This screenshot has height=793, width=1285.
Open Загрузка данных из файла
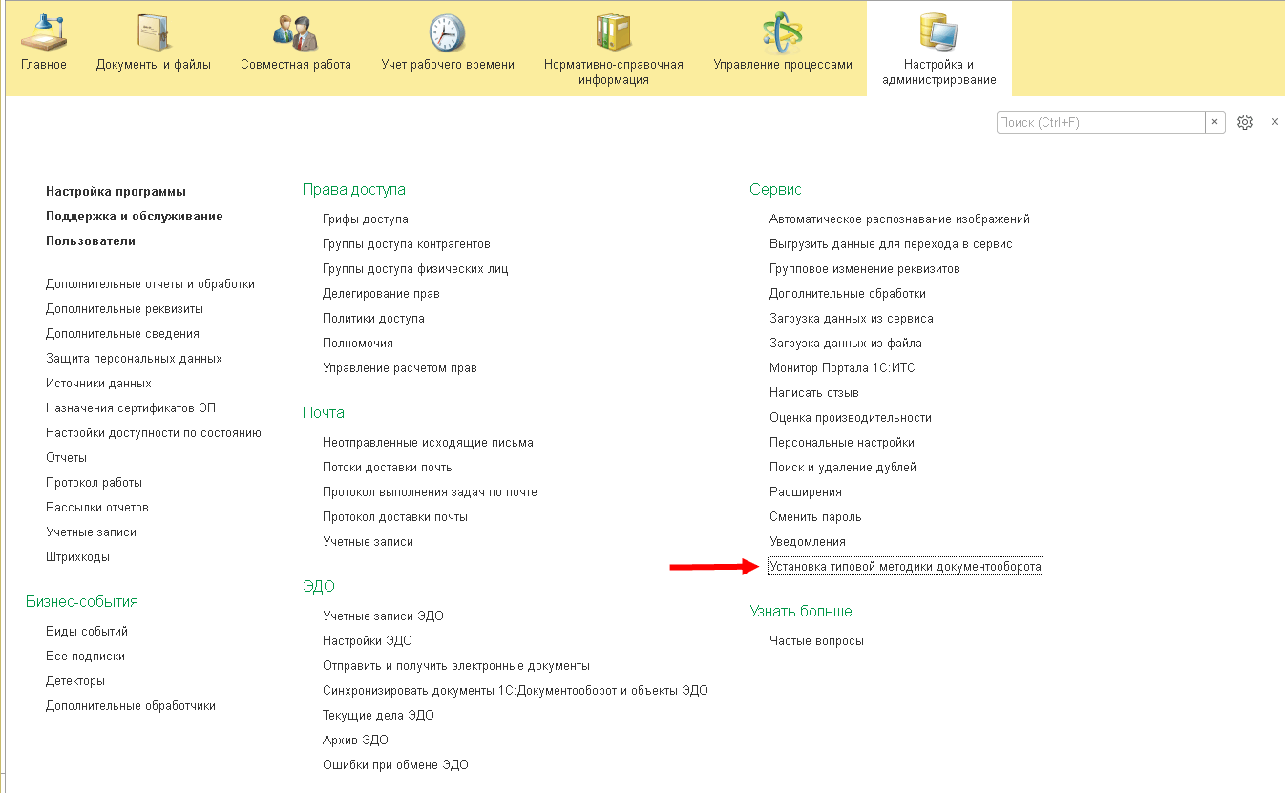pyautogui.click(x=846, y=344)
